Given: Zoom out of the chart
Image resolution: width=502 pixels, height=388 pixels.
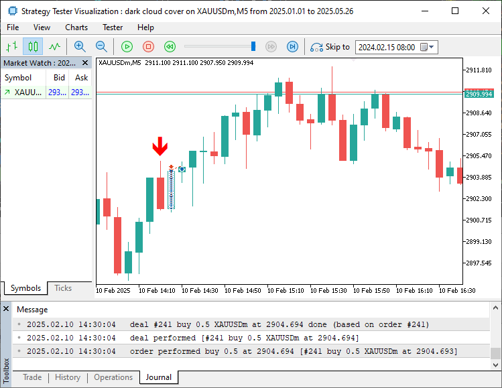Looking at the screenshot, I should pyautogui.click(x=101, y=47).
